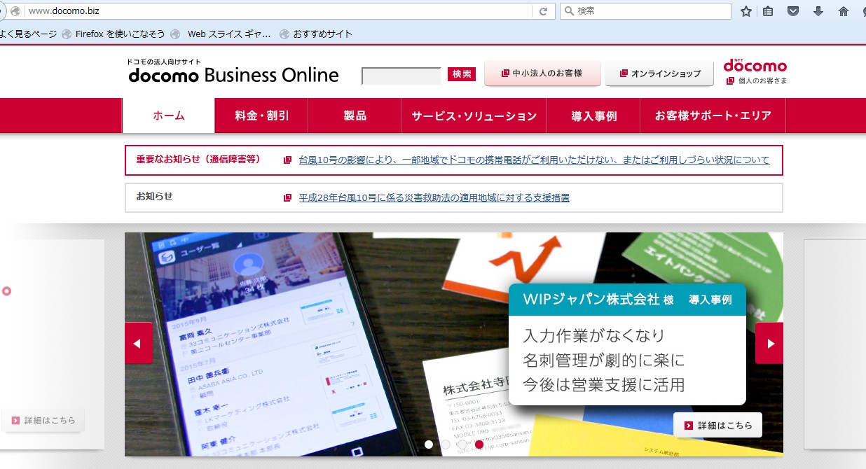The width and height of the screenshot is (866, 469).
Task: Click the NTT docomo logo
Action: point(755,65)
